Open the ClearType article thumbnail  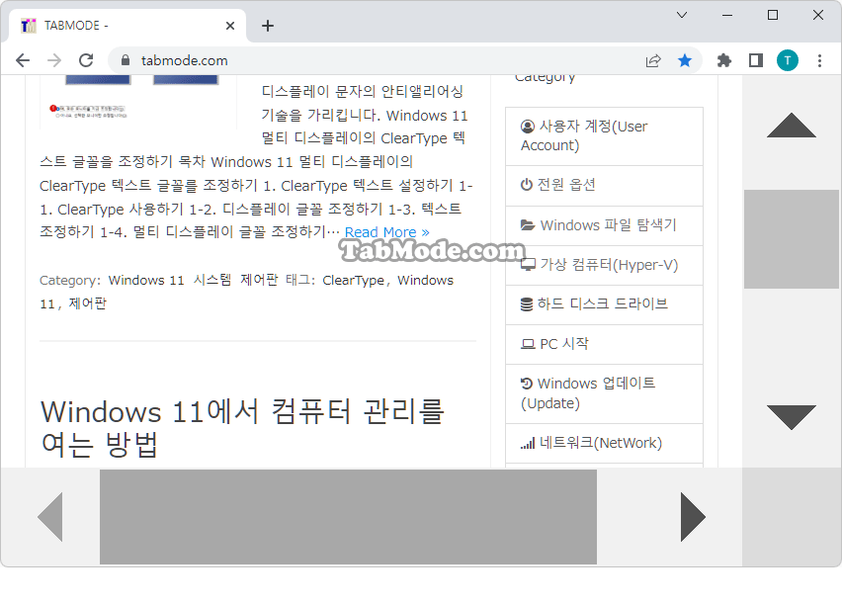point(138,102)
